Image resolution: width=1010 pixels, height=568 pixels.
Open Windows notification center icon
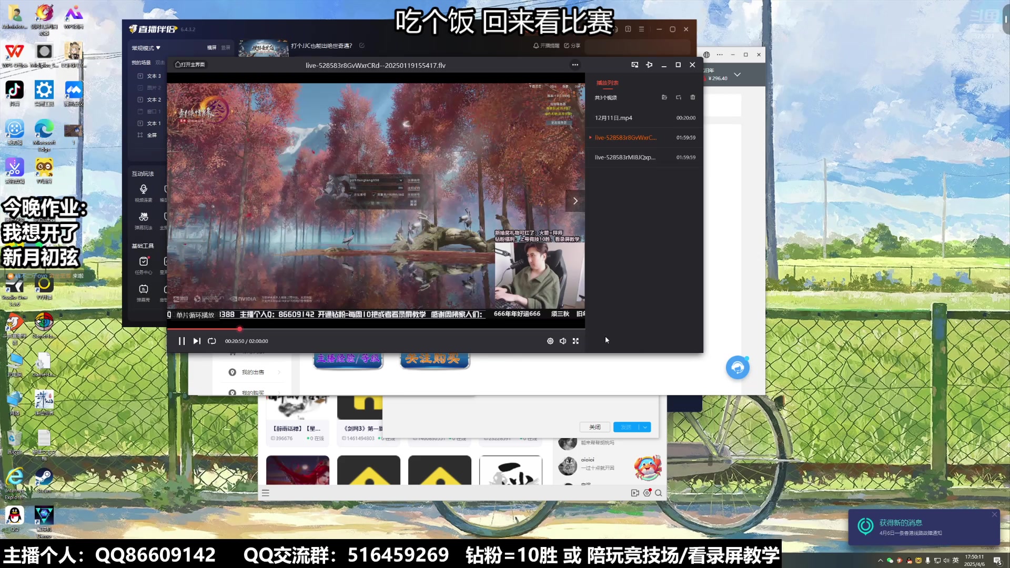997,561
